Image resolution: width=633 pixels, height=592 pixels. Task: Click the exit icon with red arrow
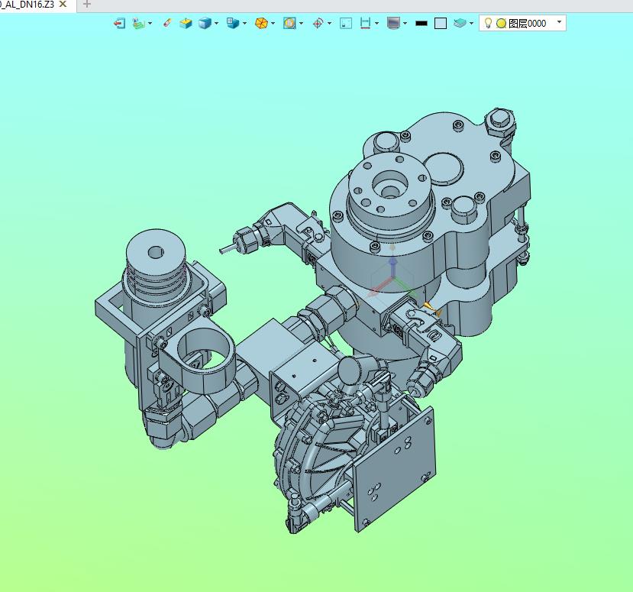tap(119, 24)
